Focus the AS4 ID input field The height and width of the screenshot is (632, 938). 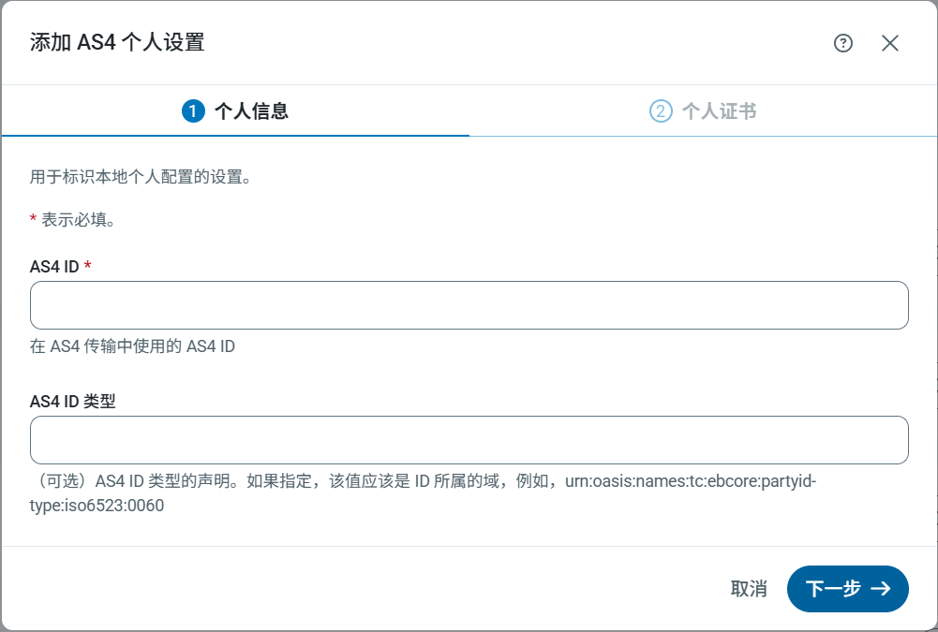(469, 305)
